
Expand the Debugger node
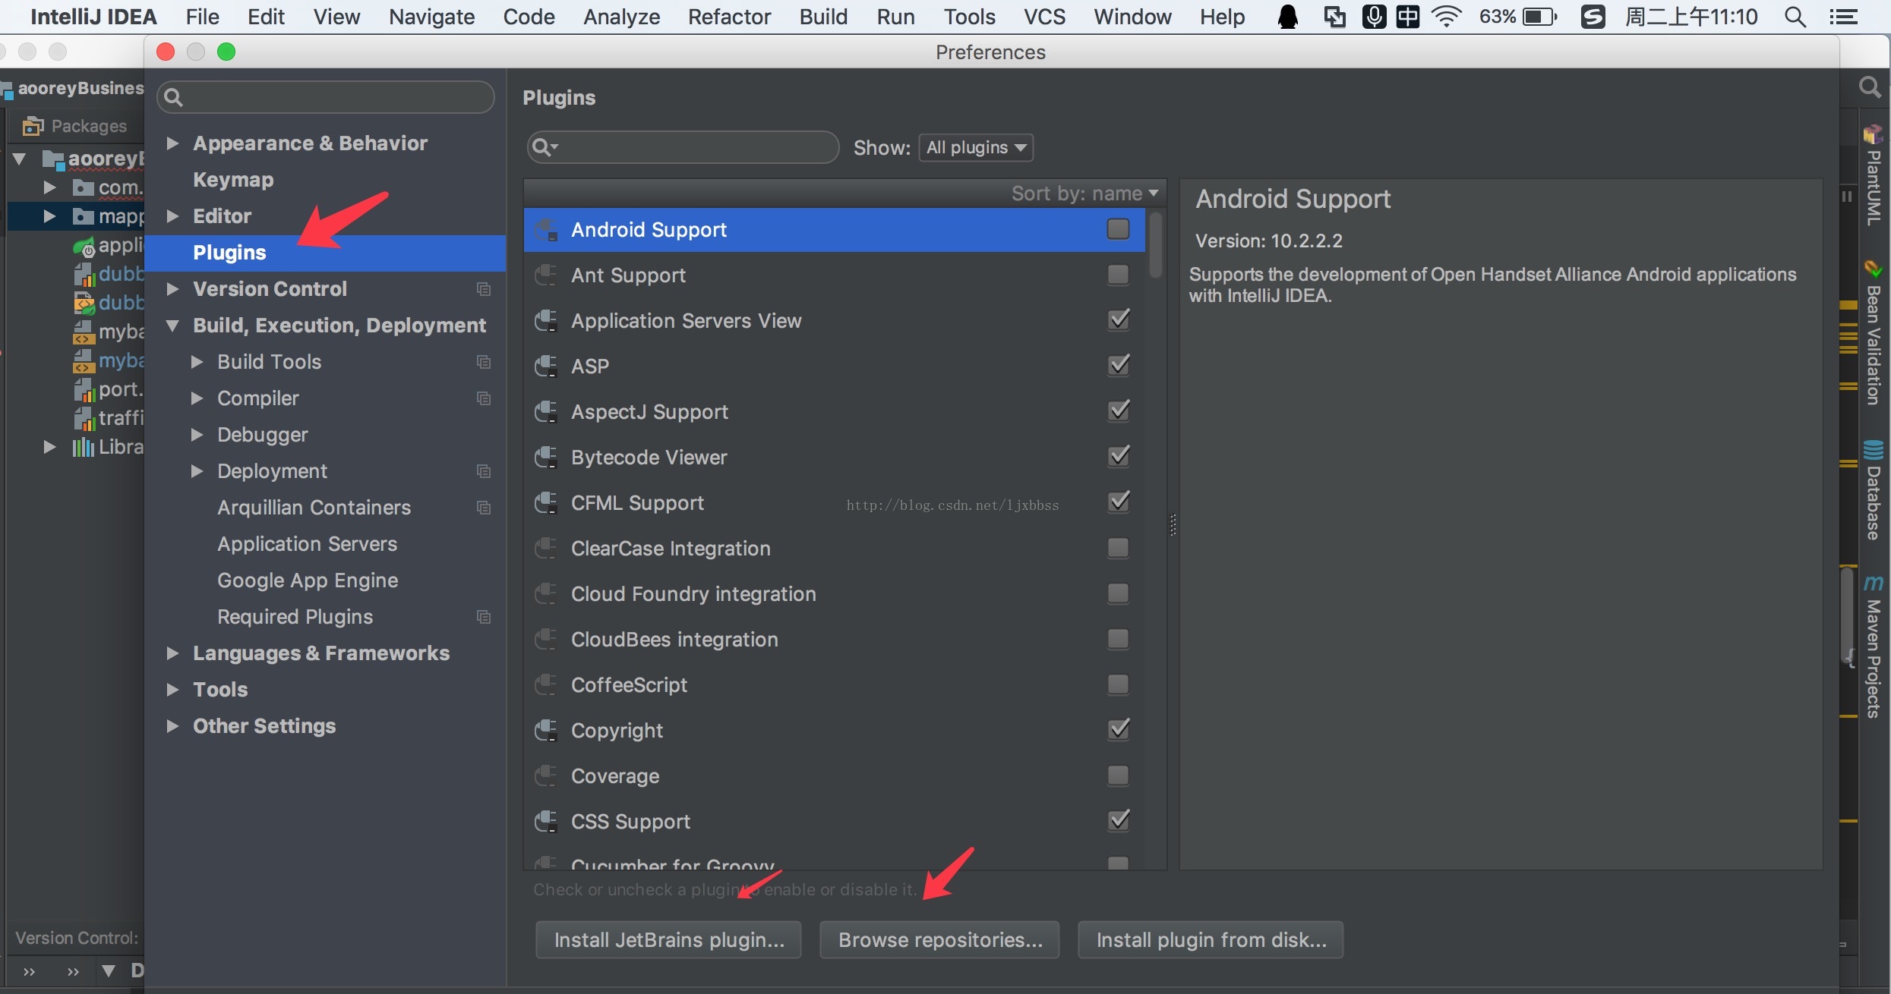[197, 435]
